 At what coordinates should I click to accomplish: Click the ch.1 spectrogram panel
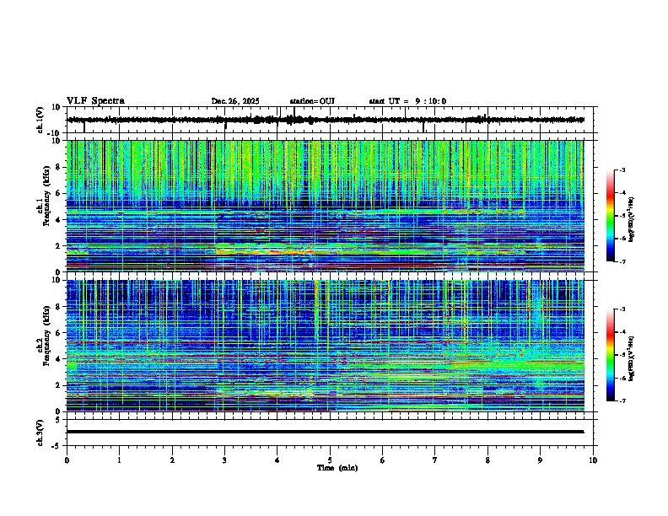[x=325, y=206]
